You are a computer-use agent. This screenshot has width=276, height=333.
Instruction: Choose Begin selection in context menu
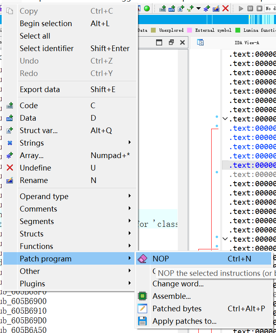click(70, 24)
